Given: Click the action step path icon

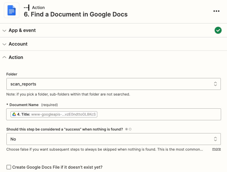Looking at the screenshot, I should (27, 7).
